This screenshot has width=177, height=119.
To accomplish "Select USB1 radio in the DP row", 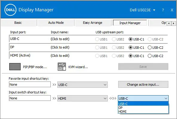I will pos(101,48).
